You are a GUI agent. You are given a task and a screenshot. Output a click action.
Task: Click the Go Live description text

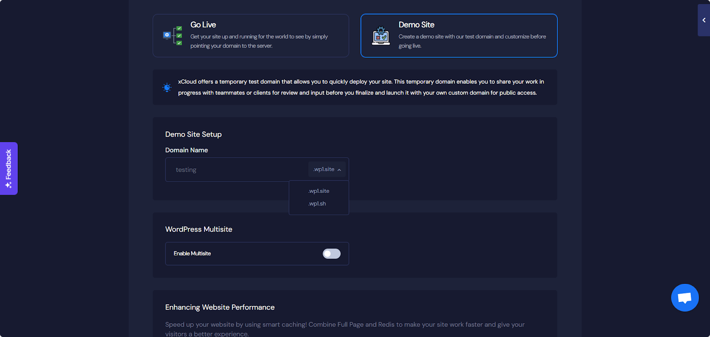click(x=259, y=41)
